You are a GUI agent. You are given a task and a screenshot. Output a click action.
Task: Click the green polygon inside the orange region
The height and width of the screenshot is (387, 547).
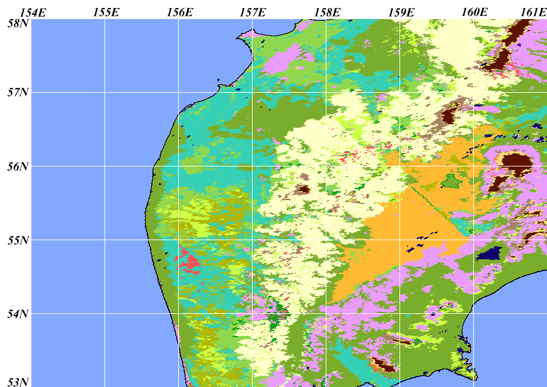[x=452, y=181]
